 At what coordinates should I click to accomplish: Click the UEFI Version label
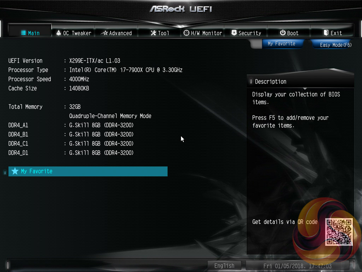point(25,61)
